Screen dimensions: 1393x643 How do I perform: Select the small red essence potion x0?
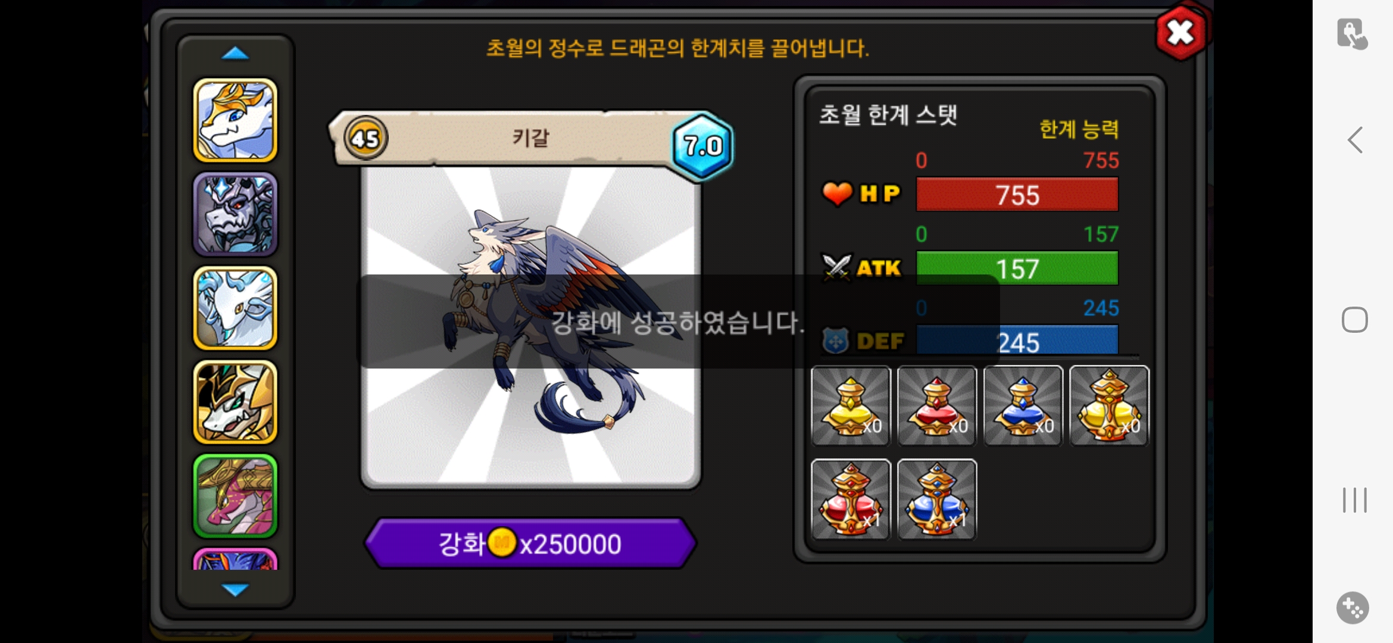[x=937, y=405]
